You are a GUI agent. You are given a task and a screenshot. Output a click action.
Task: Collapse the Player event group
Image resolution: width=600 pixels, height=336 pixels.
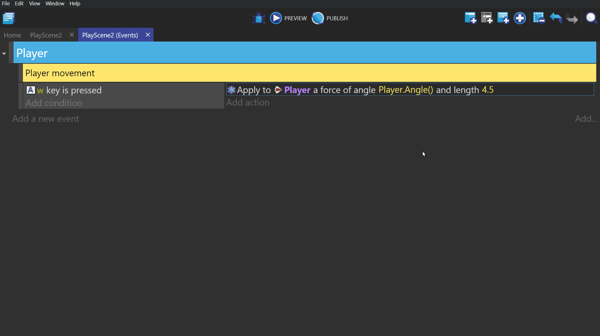(4, 54)
